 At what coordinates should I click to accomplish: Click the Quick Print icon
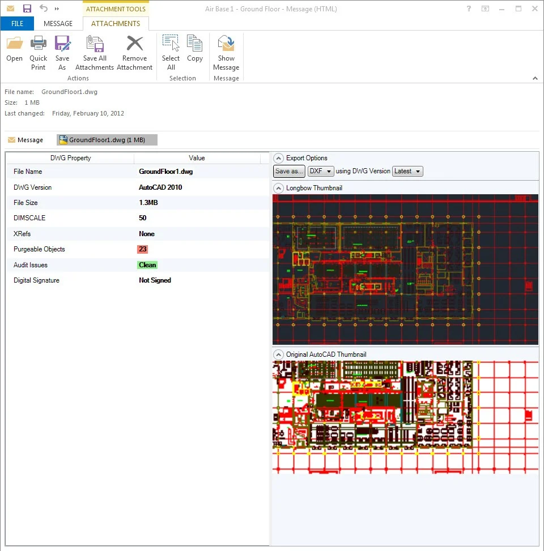click(x=39, y=43)
